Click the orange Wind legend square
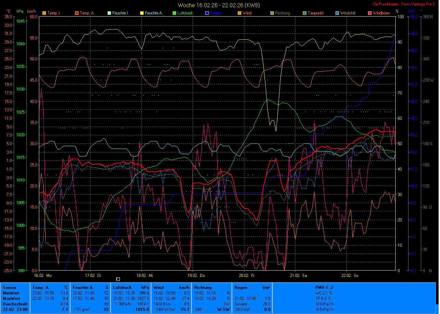The height and width of the screenshot is (314, 440). click(x=239, y=13)
